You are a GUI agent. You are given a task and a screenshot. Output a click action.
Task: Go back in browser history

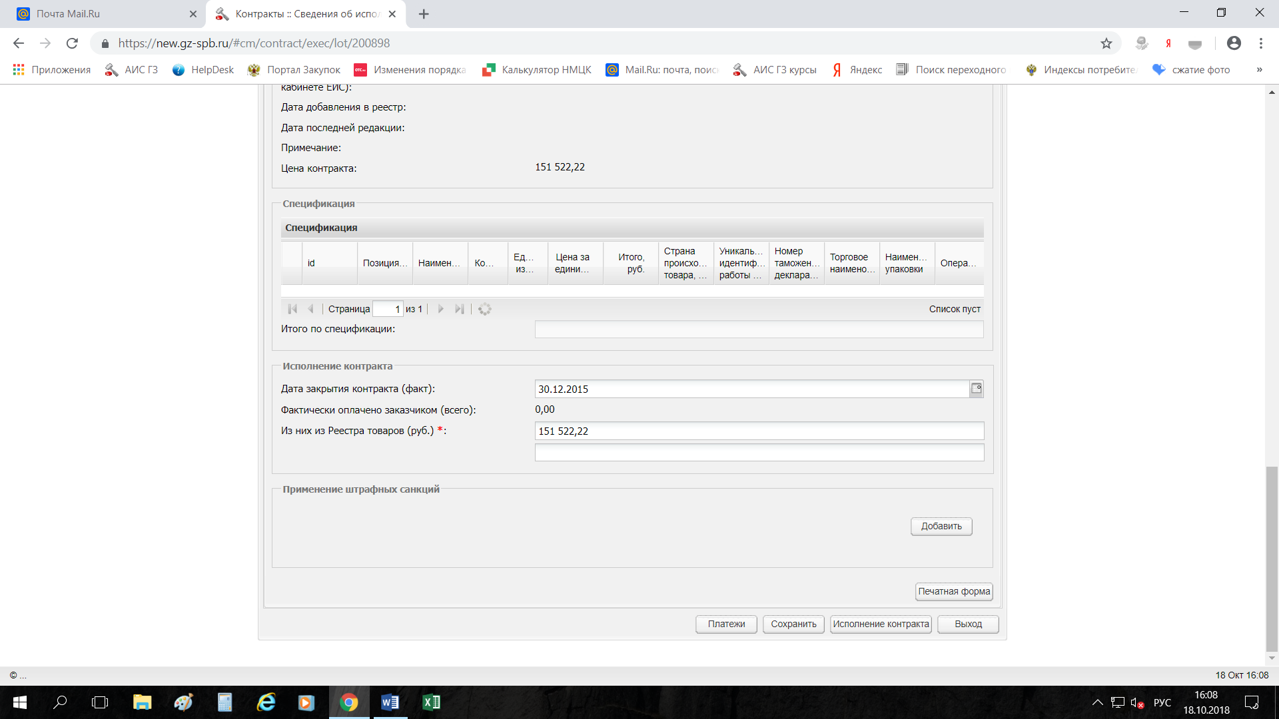19,43
